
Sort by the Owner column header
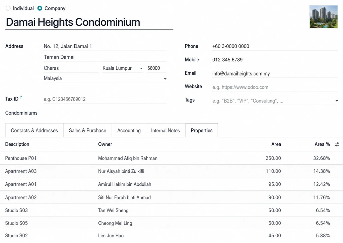coord(105,144)
